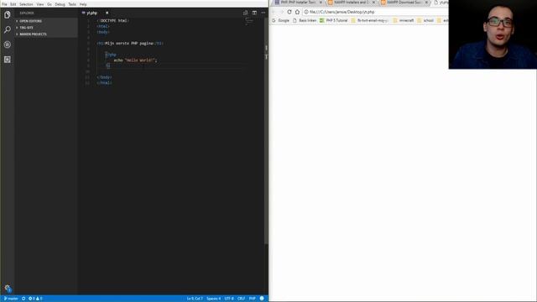The width and height of the screenshot is (537, 302).
Task: Expand the Open Editors section
Action: [x=46, y=21]
